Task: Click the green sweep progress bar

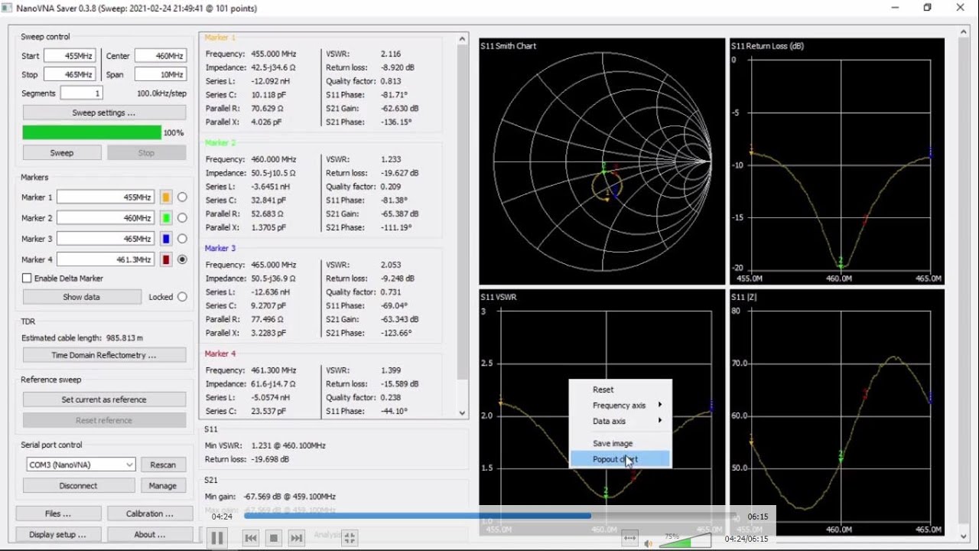Action: click(92, 132)
